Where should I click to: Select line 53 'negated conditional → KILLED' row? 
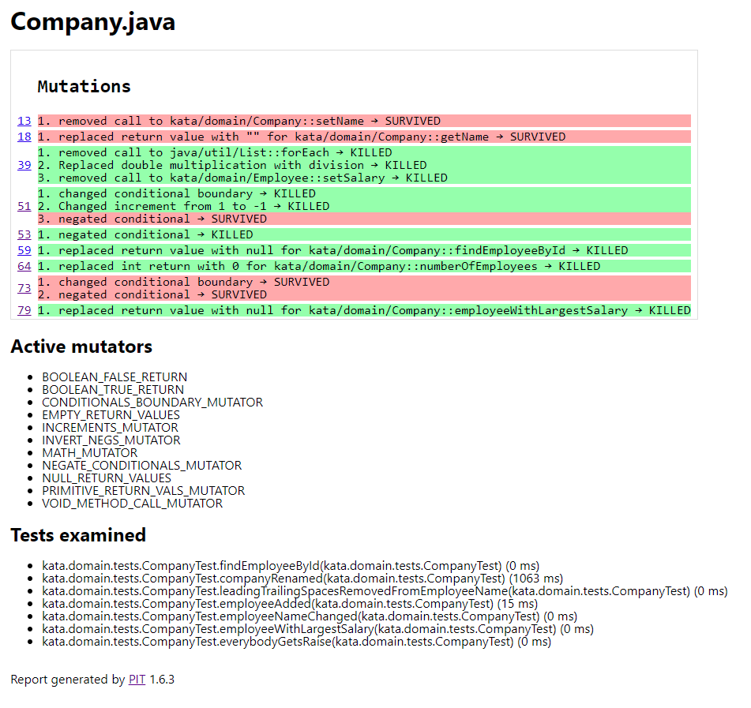pos(364,234)
